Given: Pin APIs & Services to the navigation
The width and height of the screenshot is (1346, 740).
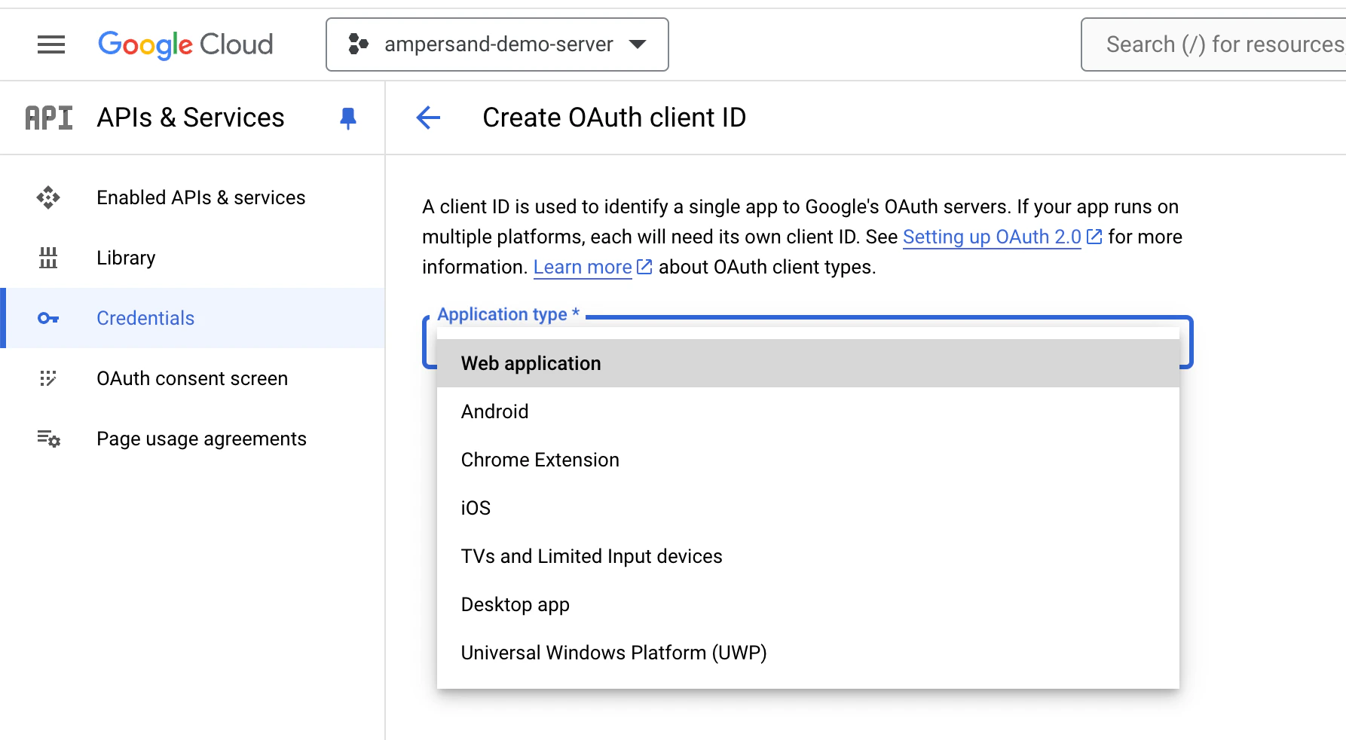Looking at the screenshot, I should (x=347, y=118).
